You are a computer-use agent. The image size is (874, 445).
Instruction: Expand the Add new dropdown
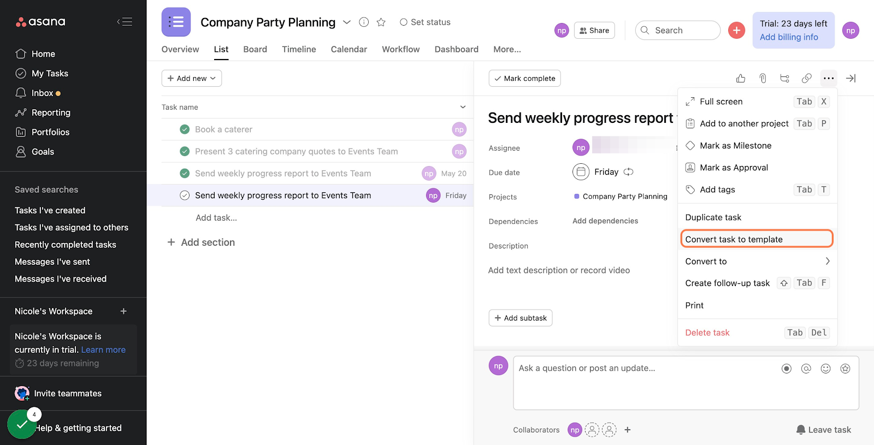pos(192,78)
